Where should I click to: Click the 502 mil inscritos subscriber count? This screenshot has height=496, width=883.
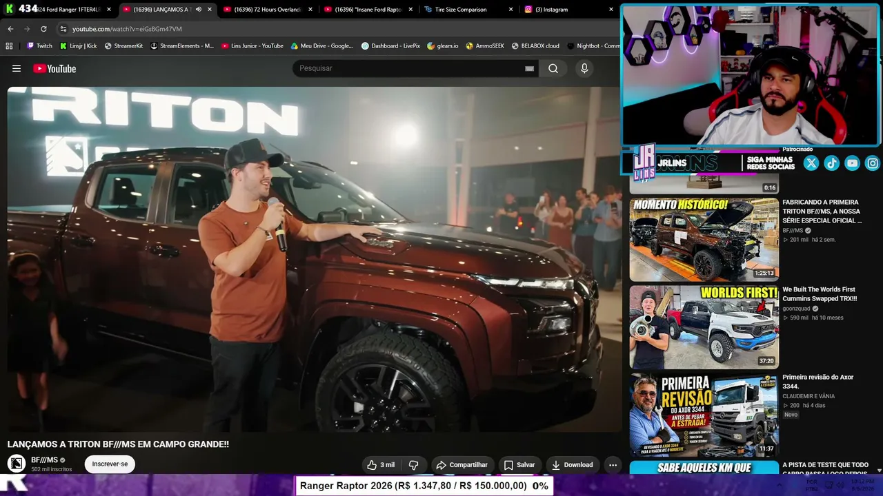tap(51, 470)
